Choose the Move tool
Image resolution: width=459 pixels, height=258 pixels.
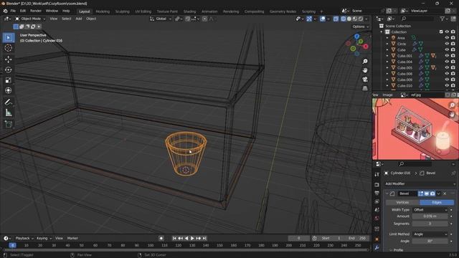pyautogui.click(x=8, y=59)
